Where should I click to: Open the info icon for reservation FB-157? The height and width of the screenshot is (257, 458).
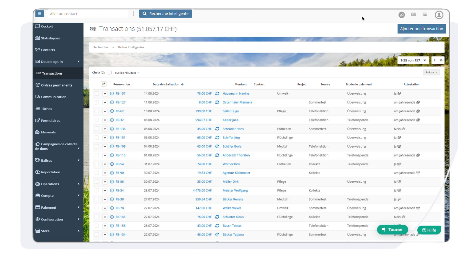tap(112, 93)
